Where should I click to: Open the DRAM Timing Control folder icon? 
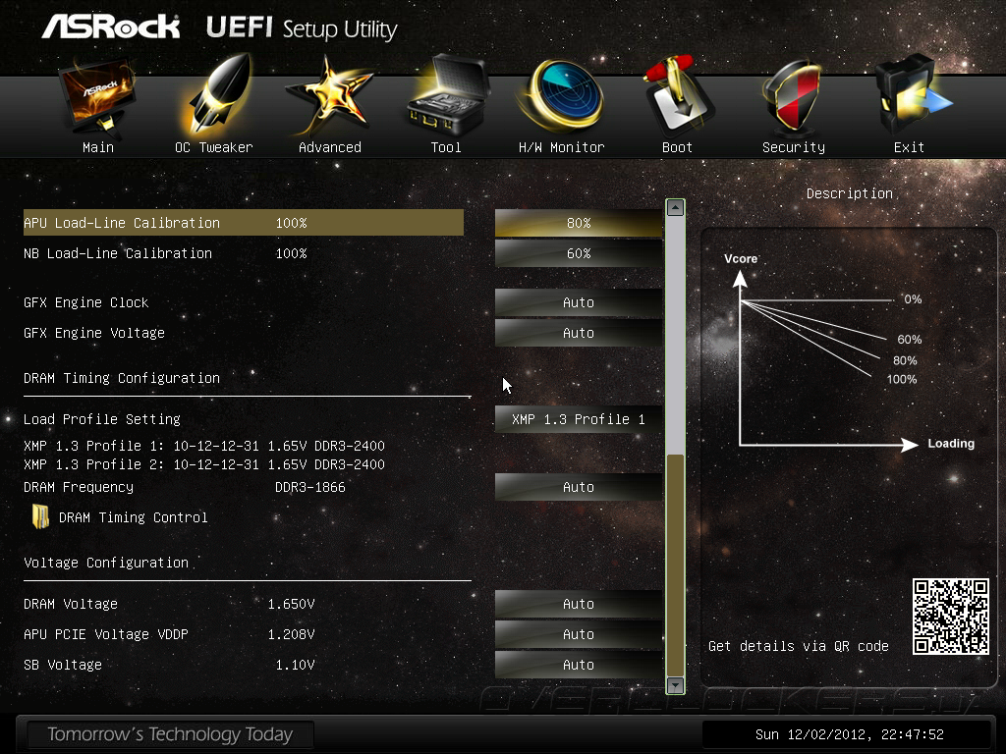[40, 516]
